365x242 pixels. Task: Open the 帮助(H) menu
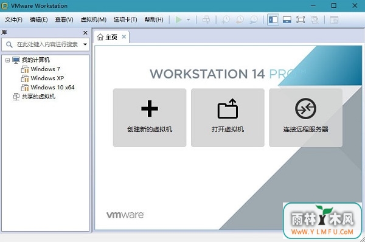(154, 19)
